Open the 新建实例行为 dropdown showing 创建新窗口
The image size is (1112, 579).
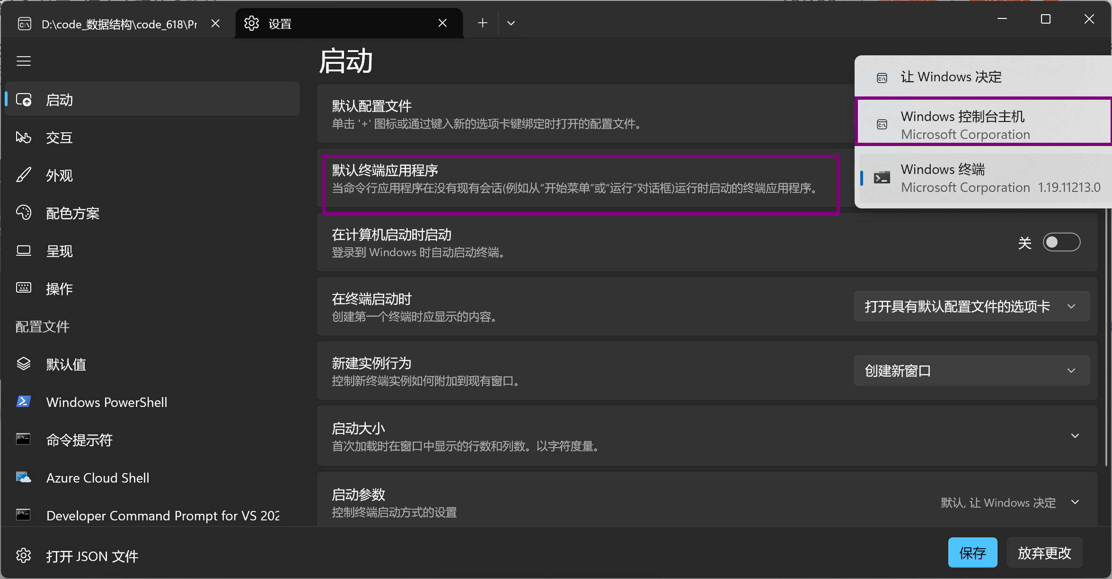[x=971, y=371]
